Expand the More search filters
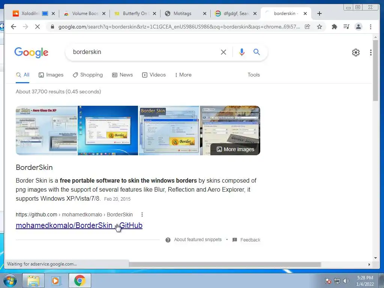The image size is (384, 288). 183,75
